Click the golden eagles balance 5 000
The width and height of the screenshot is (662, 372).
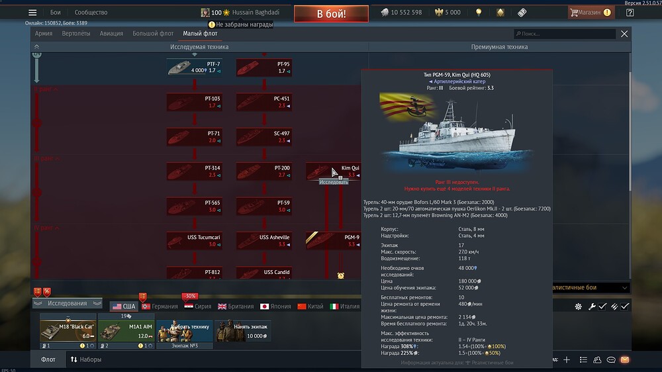tap(448, 12)
